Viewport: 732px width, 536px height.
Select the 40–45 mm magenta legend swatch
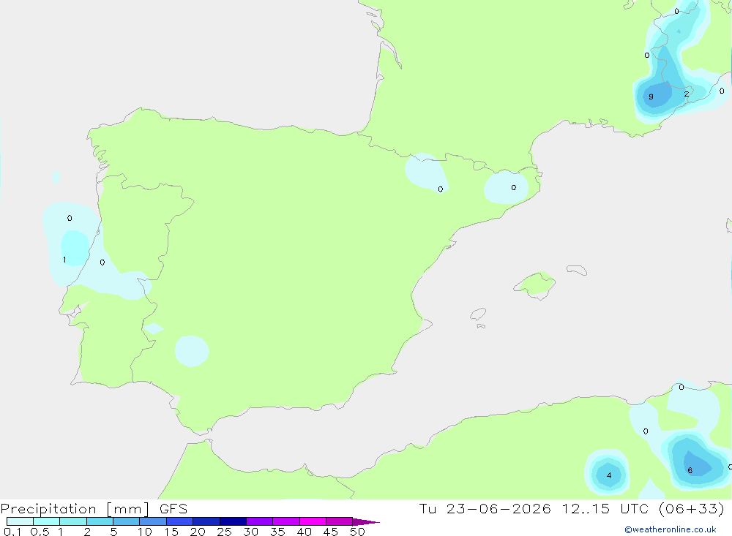(x=313, y=521)
